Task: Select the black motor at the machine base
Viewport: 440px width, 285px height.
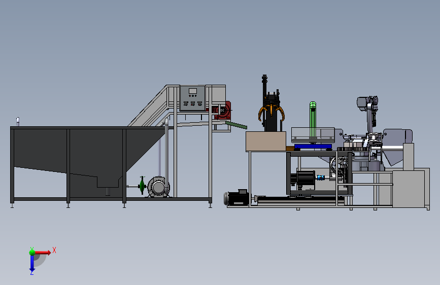Action: coord(236,197)
